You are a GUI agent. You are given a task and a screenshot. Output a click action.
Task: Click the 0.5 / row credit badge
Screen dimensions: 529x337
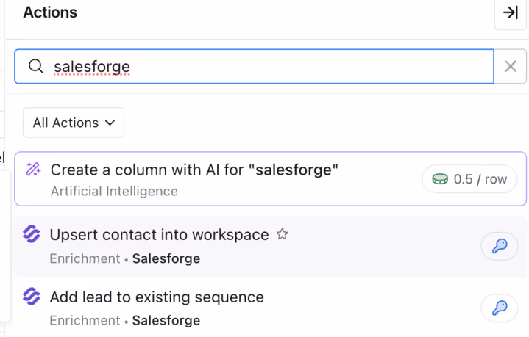(x=469, y=179)
